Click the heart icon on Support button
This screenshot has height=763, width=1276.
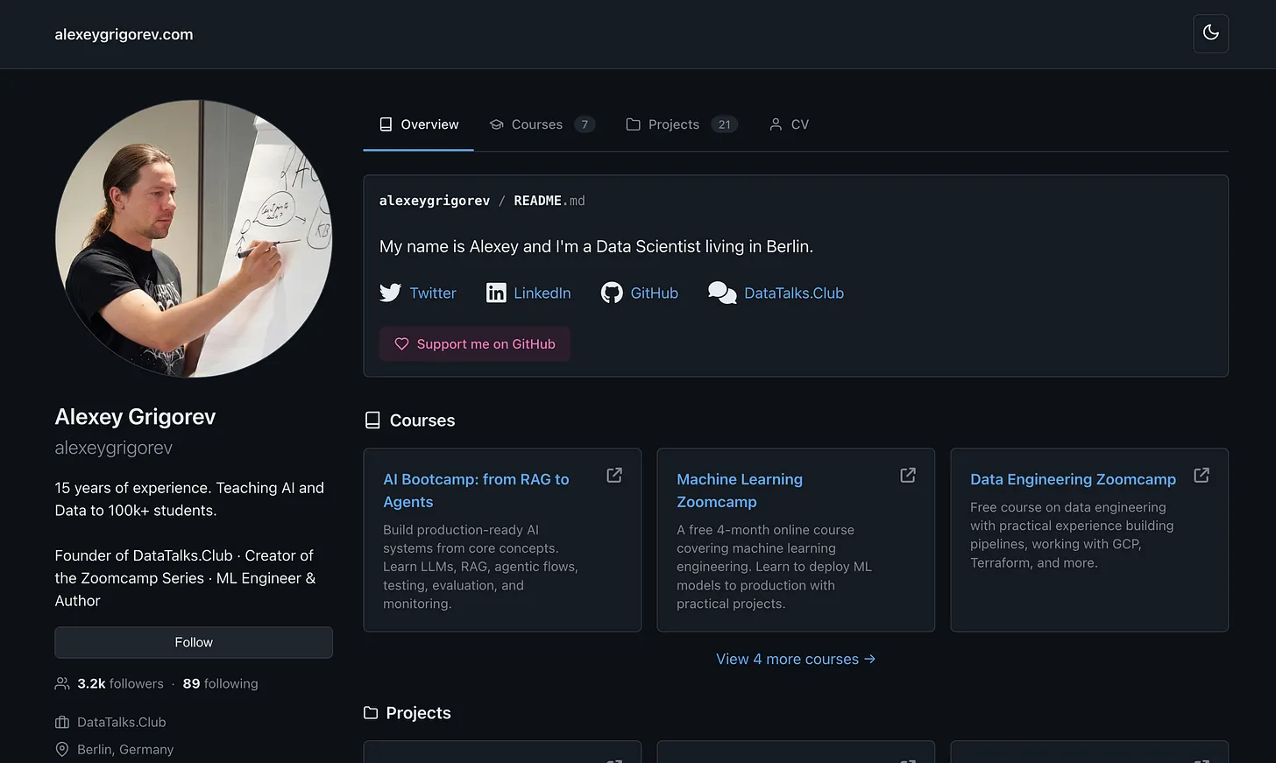401,343
